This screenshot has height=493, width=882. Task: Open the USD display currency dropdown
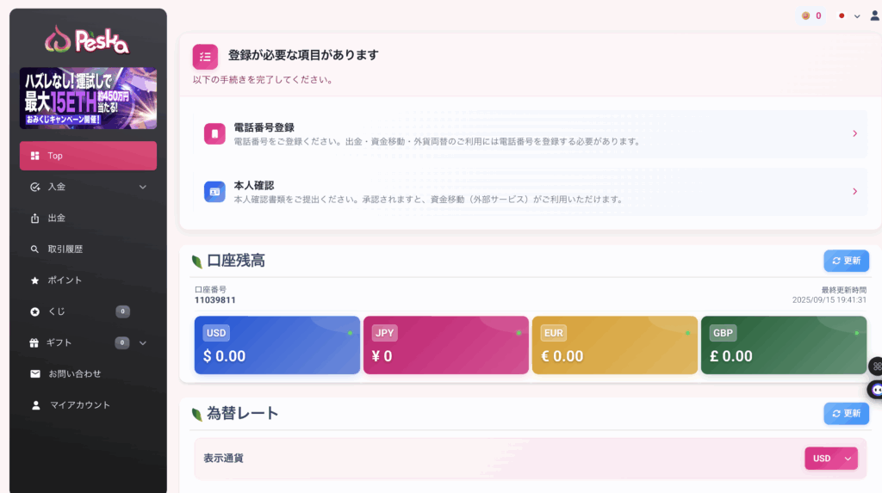tap(831, 459)
